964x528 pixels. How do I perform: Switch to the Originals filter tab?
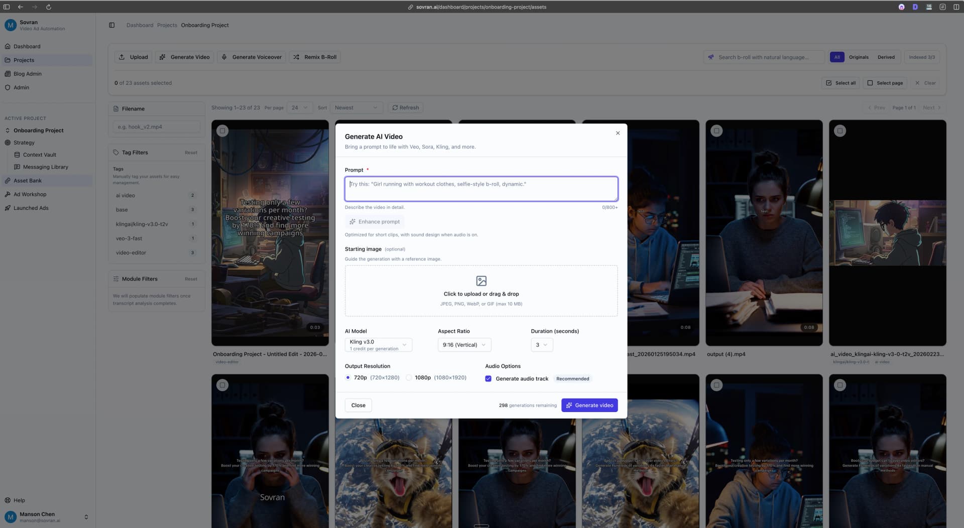(x=859, y=57)
